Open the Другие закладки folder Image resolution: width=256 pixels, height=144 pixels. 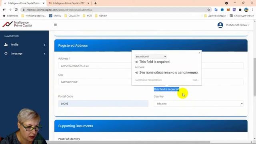215,16
